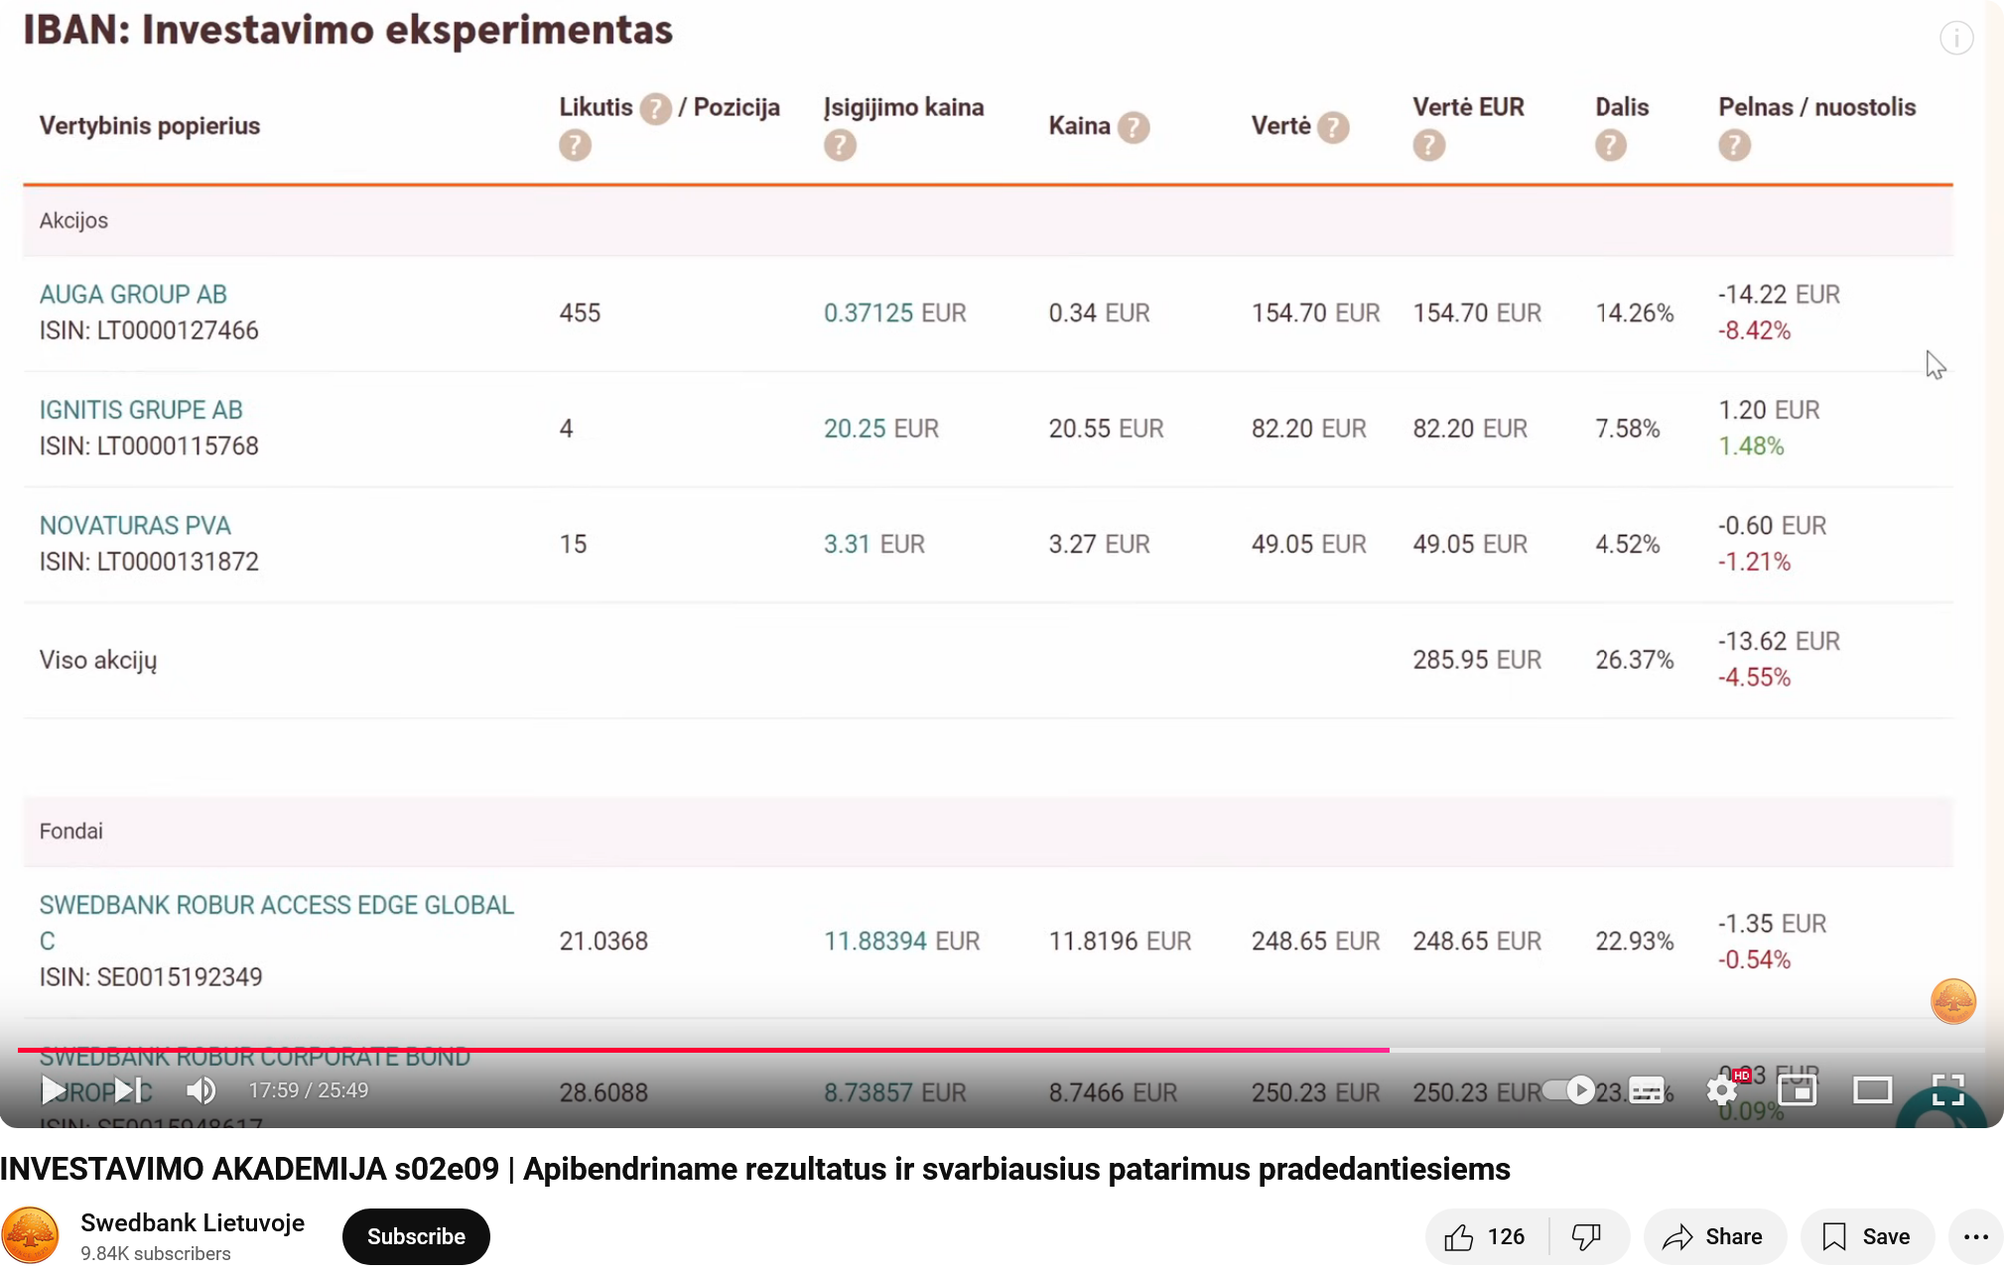Click the Viso akcijų total row label

pyautogui.click(x=98, y=661)
